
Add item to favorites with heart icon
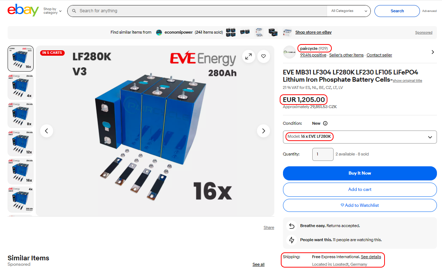(263, 56)
